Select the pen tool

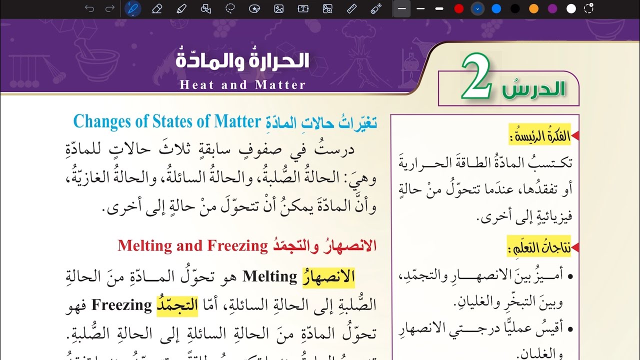tap(132, 8)
